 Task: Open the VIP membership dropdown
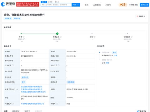pos(123,5)
